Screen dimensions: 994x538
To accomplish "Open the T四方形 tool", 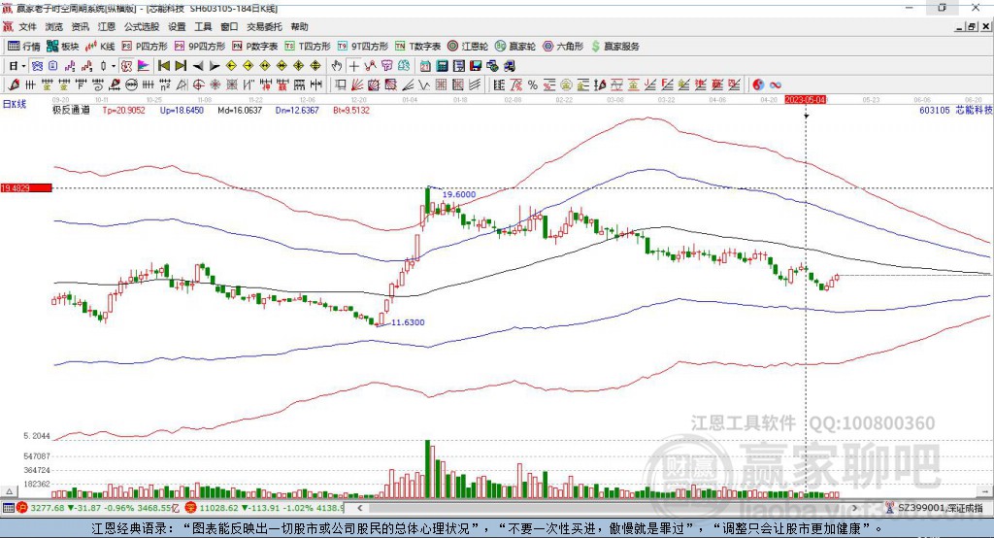I will click(308, 47).
